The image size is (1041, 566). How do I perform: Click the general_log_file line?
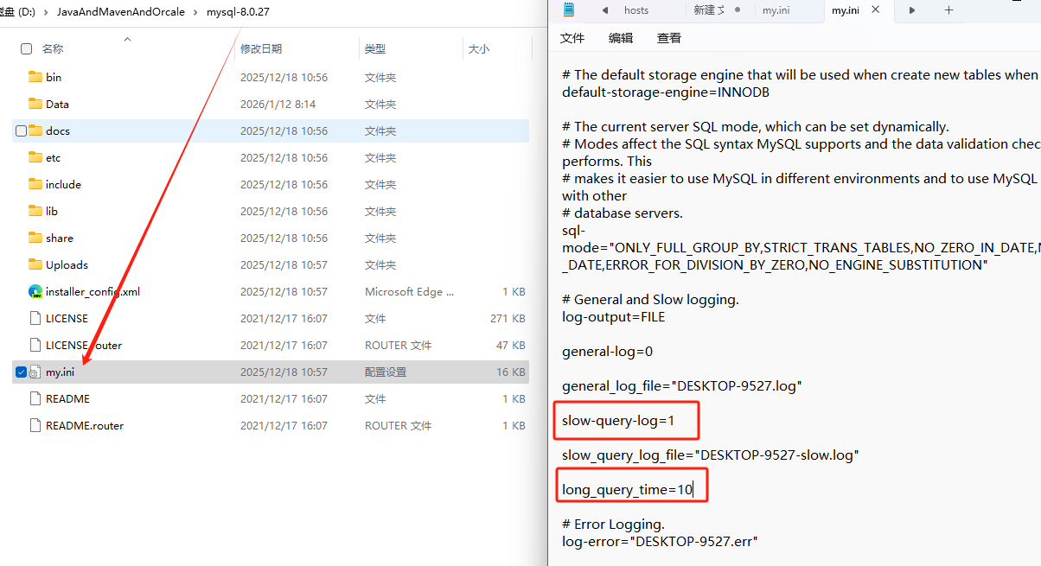pyautogui.click(x=681, y=385)
